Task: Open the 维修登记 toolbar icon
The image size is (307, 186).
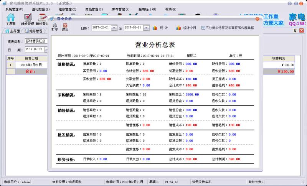Action: (x=42, y=19)
